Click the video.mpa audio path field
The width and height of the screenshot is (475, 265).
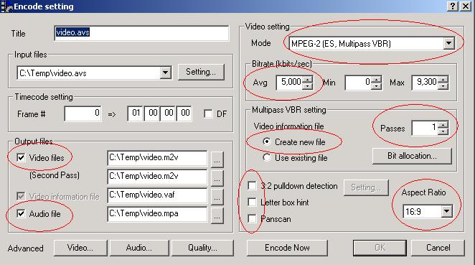click(157, 214)
